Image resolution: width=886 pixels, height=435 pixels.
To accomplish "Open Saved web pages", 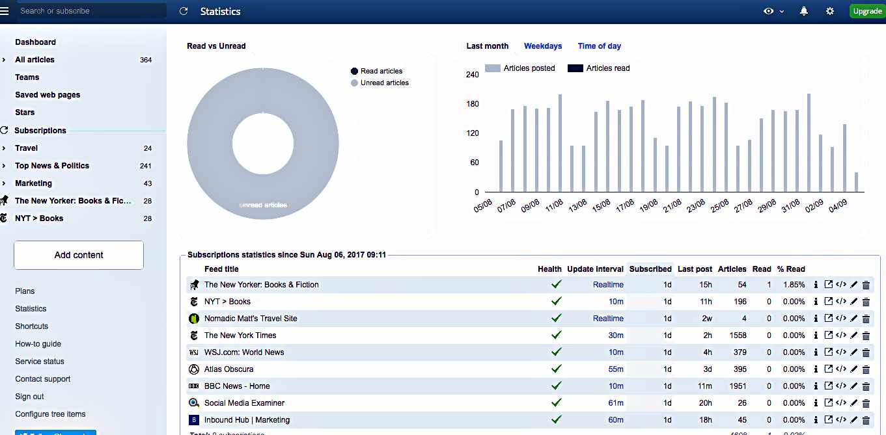I will coord(48,95).
